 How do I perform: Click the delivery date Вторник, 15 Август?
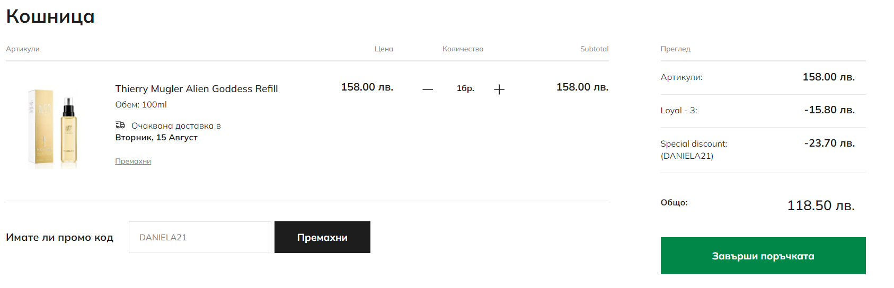point(156,138)
